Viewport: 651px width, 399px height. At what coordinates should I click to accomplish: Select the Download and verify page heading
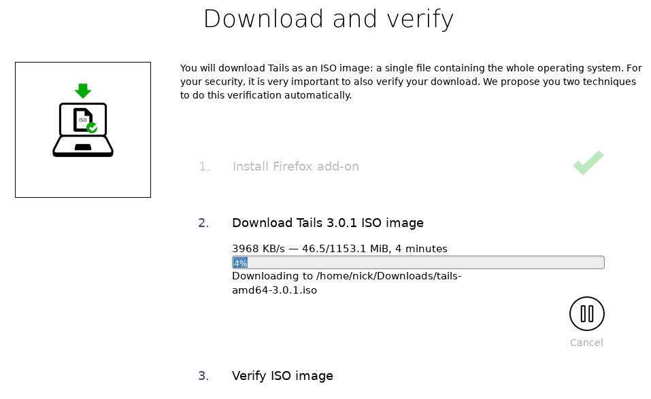pyautogui.click(x=328, y=18)
